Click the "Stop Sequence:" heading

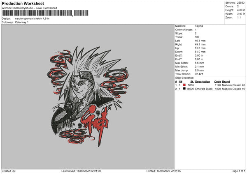click(x=184, y=78)
